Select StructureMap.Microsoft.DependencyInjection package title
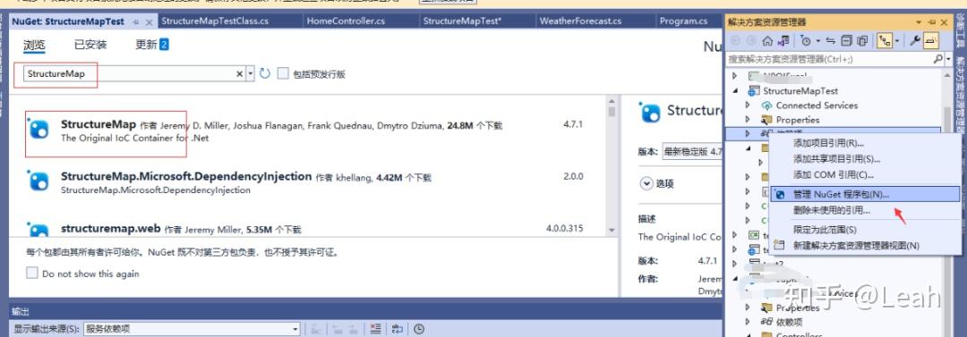Image resolution: width=967 pixels, height=337 pixels. (186, 176)
